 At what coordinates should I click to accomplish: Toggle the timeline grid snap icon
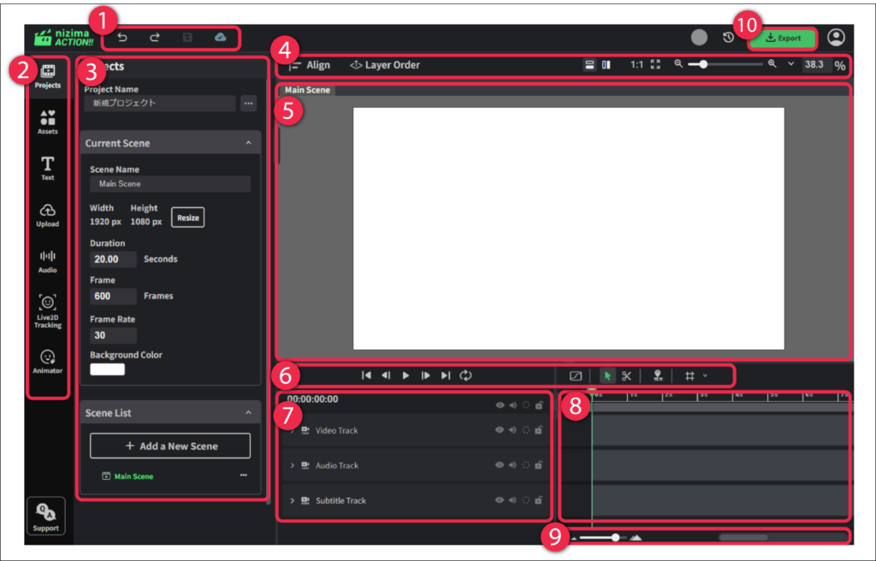[690, 376]
